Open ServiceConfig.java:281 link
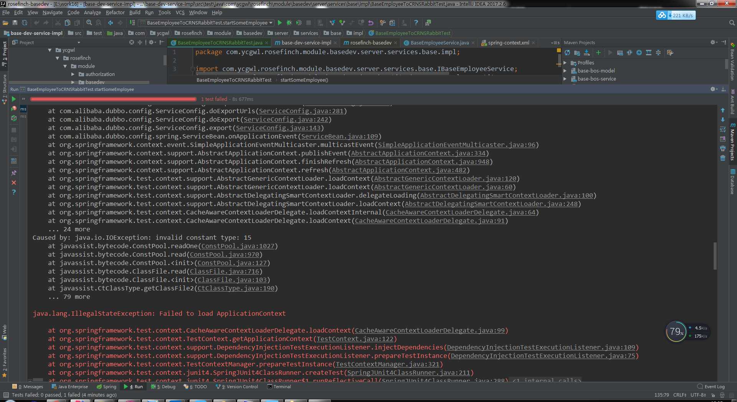 301,111
